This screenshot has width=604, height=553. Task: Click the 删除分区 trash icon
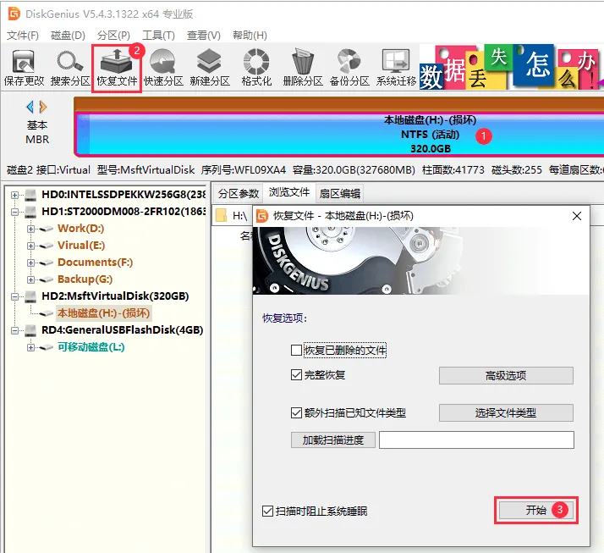tap(303, 68)
